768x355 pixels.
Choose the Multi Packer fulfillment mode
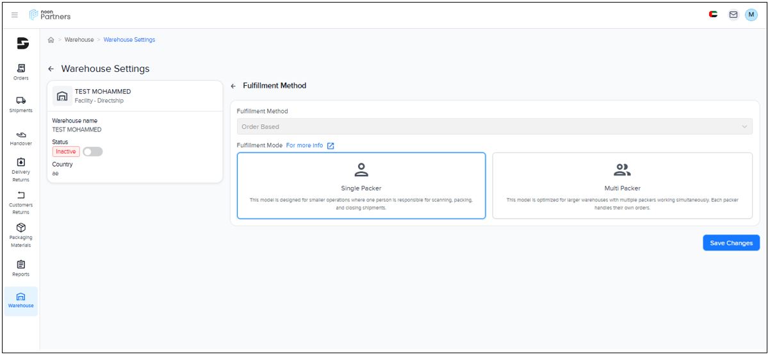tap(622, 186)
